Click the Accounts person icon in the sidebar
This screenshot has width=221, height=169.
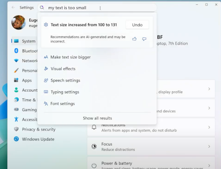pos(16,90)
